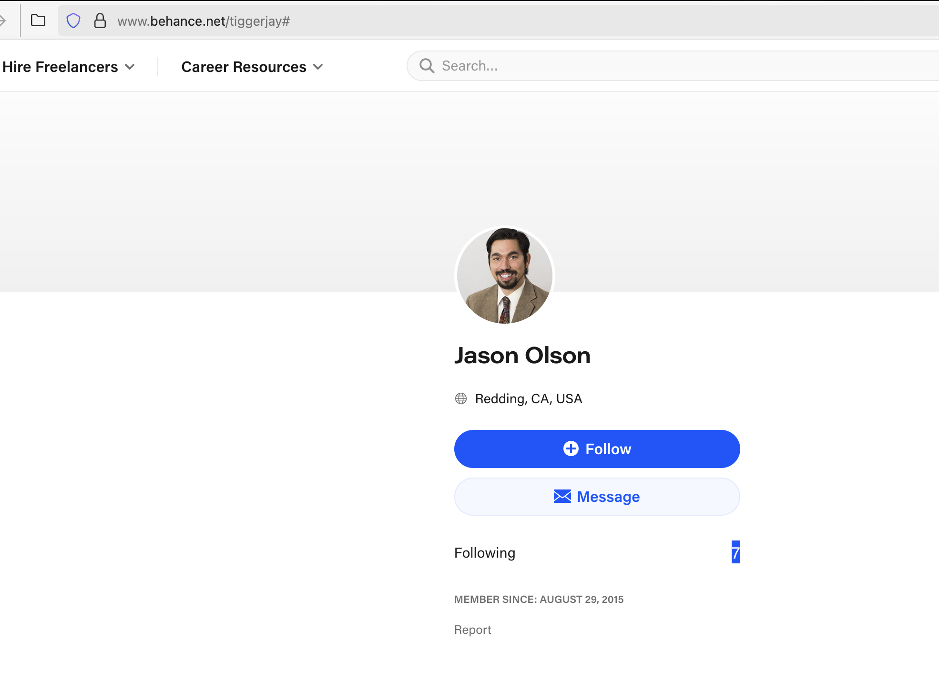Click the globe icon beside Redding location

pyautogui.click(x=461, y=398)
